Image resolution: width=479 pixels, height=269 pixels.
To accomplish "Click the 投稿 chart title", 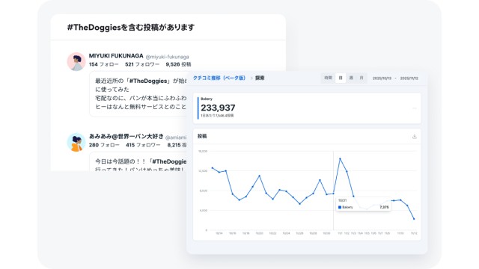I will tap(202, 136).
